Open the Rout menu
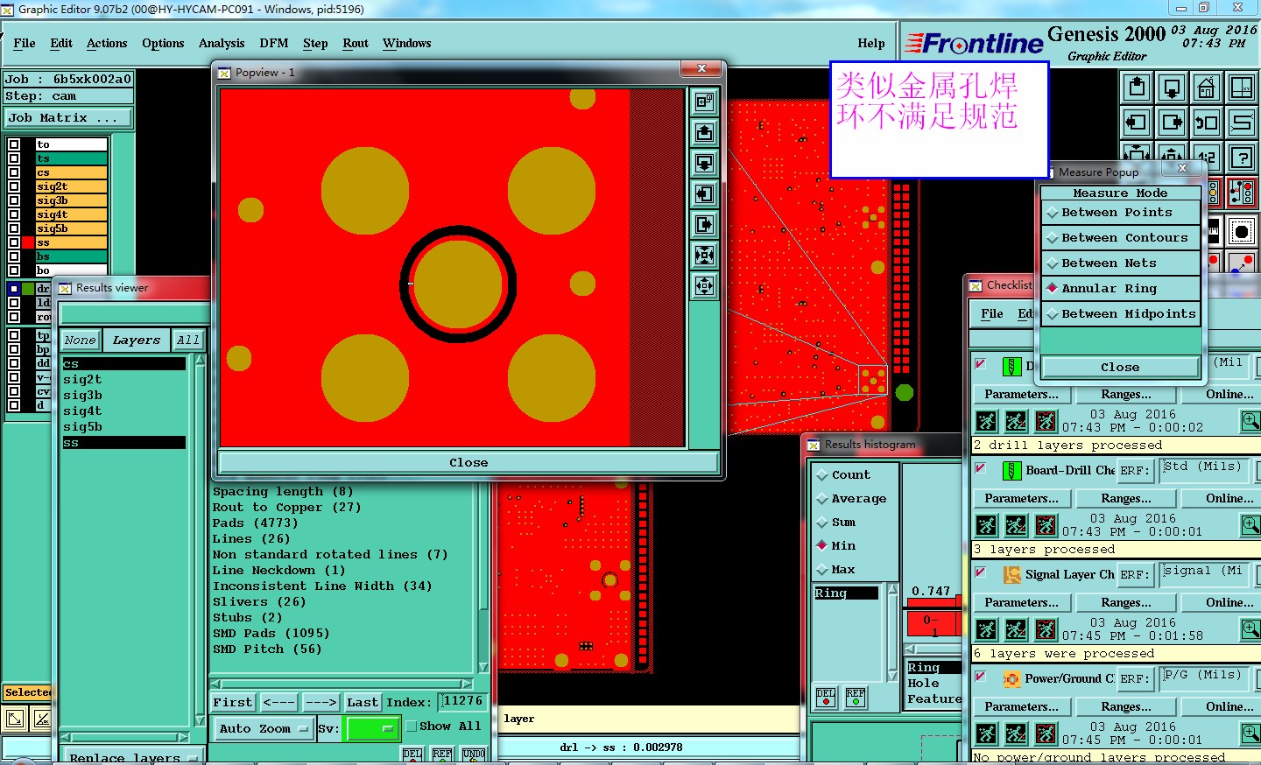 tap(356, 43)
